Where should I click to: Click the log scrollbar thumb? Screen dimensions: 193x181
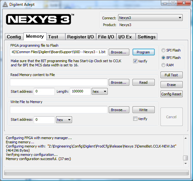coord(186,158)
